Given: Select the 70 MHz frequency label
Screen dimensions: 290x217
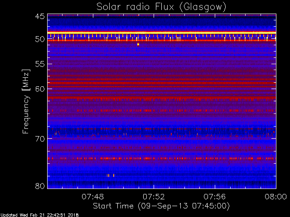Looking at the screenshot, I should tap(40, 139).
